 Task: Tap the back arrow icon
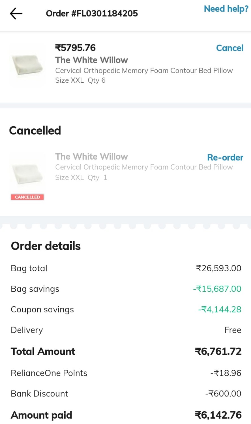point(16,13)
